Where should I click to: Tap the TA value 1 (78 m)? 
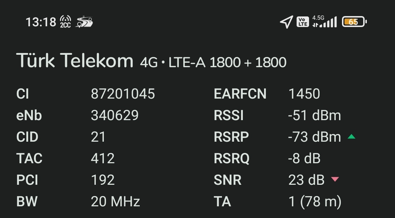pos(315,202)
